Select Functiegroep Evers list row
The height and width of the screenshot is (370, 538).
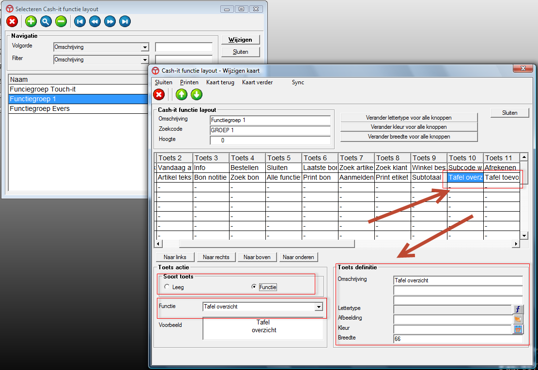coord(78,108)
